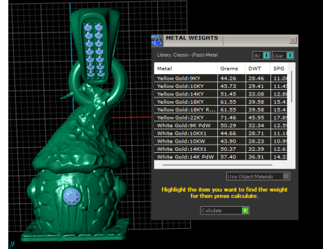Sort by the SPG column header
332x249 pixels.
(279, 68)
